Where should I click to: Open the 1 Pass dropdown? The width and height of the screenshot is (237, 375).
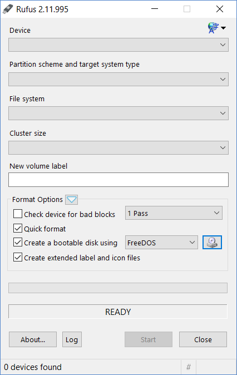point(174,213)
